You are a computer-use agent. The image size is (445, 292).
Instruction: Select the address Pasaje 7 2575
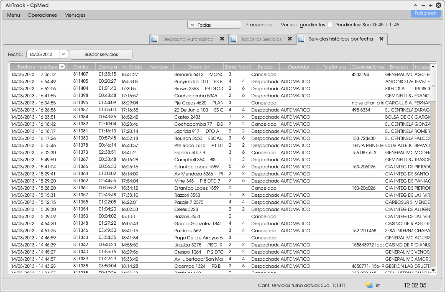(x=189, y=202)
